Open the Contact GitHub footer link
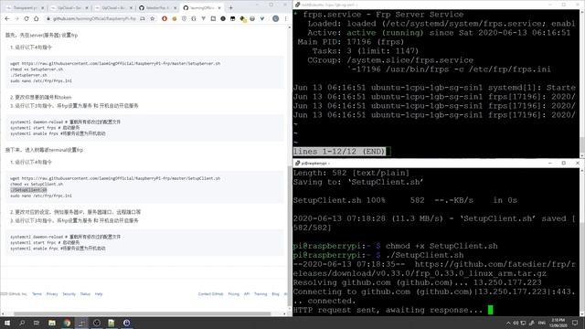The width and height of the screenshot is (585, 329). click(210, 294)
